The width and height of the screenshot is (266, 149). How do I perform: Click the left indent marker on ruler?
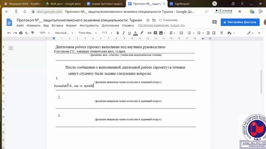tap(54, 38)
